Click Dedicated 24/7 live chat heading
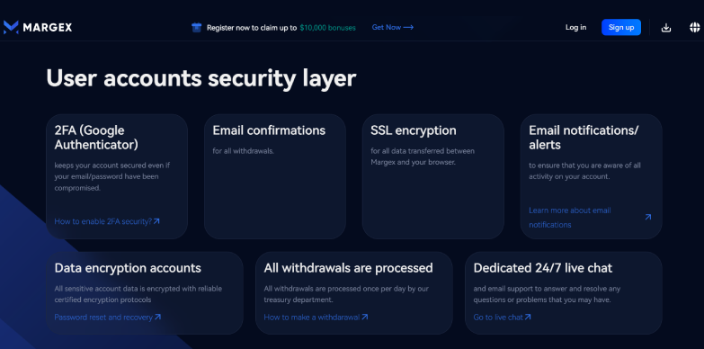 (543, 268)
